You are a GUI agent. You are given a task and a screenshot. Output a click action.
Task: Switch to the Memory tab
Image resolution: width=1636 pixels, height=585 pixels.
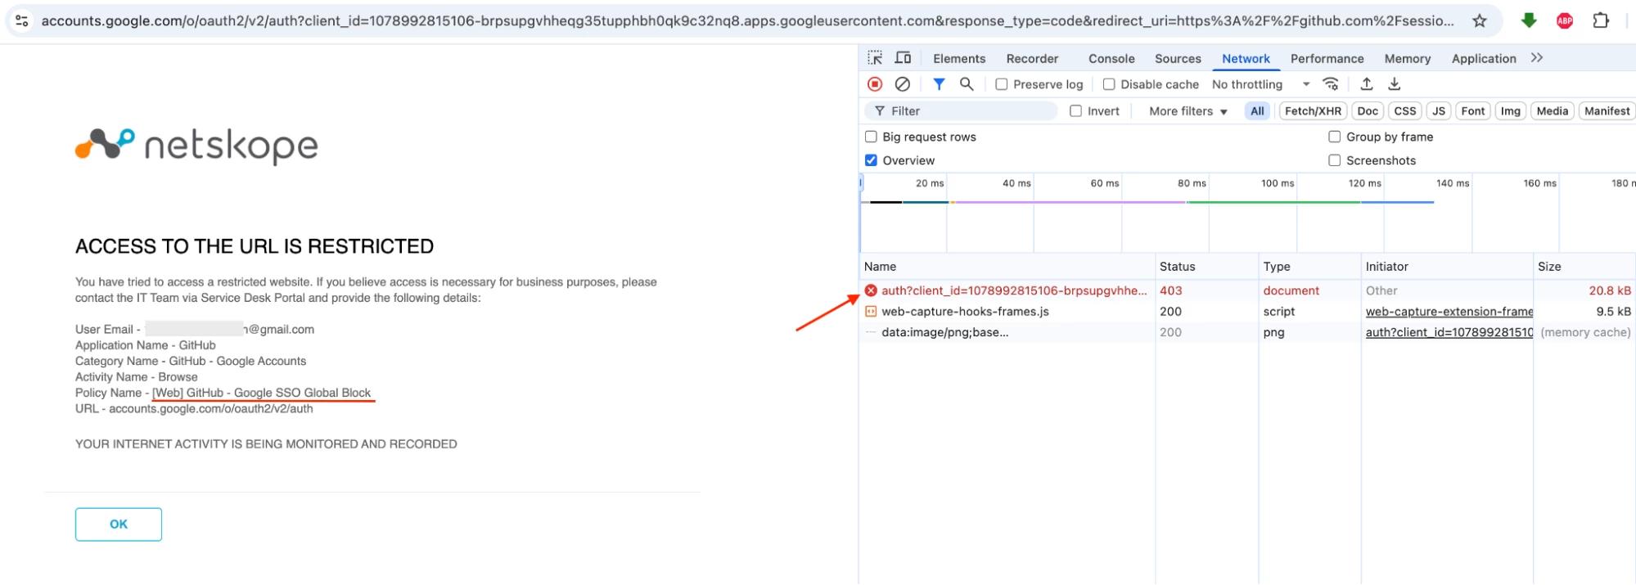1407,59
